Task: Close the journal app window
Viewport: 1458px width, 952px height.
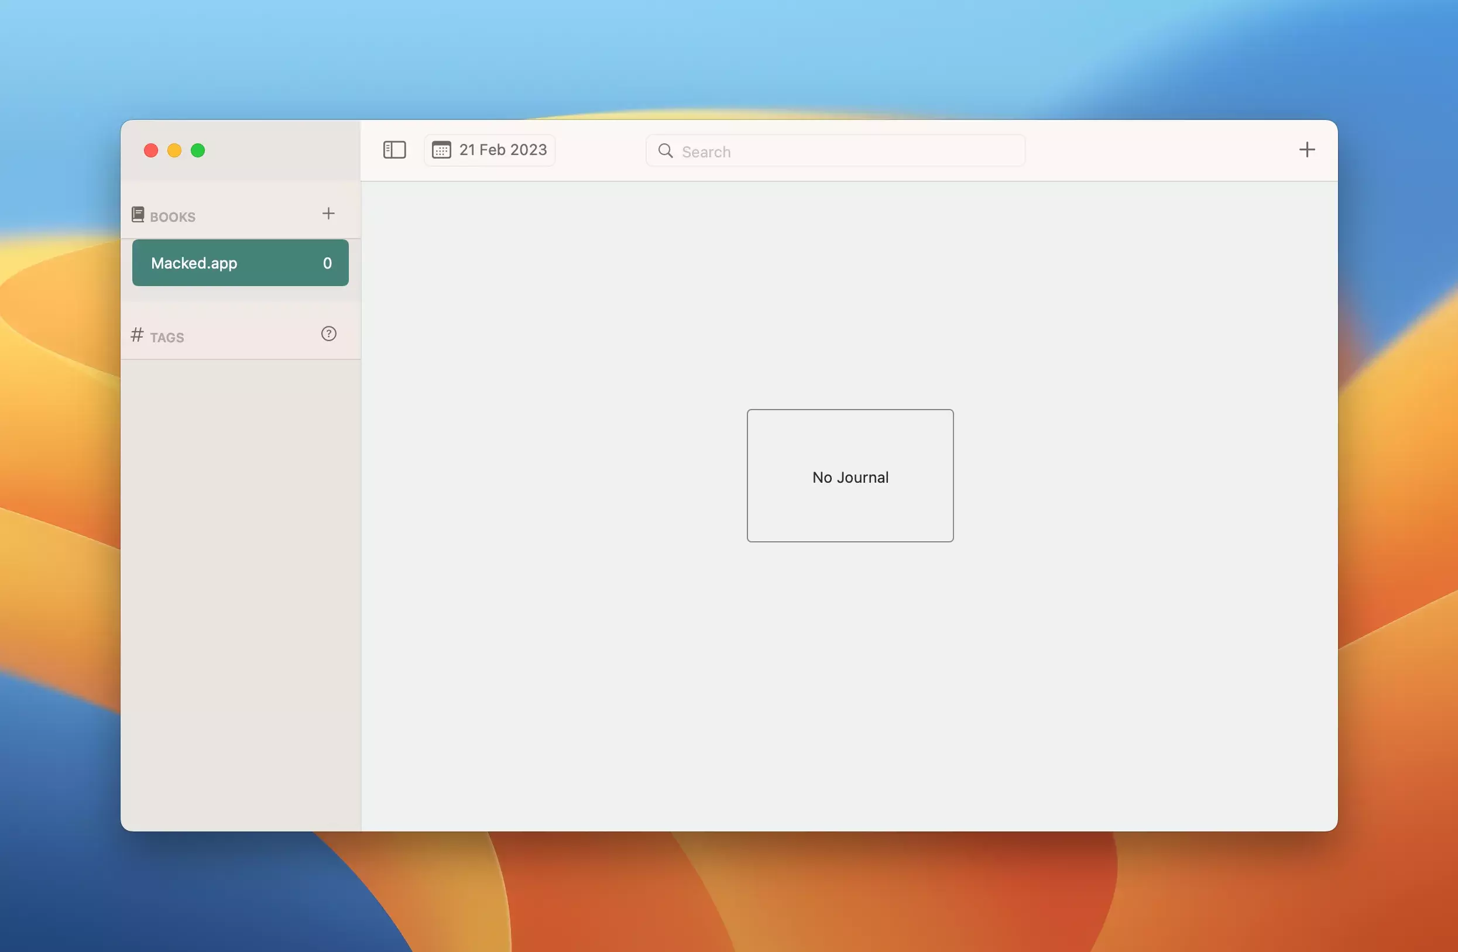Action: (150, 150)
